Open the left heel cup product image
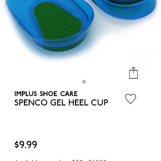The width and height of the screenshot is (161, 161). 50,26
